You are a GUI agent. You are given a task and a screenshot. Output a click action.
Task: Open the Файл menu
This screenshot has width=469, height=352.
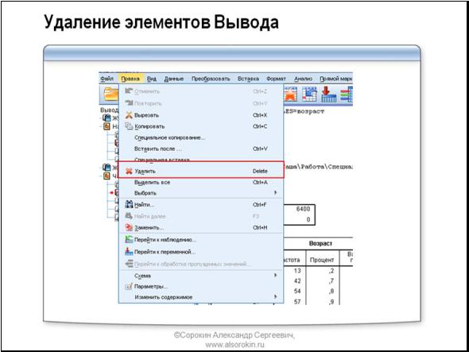(107, 79)
